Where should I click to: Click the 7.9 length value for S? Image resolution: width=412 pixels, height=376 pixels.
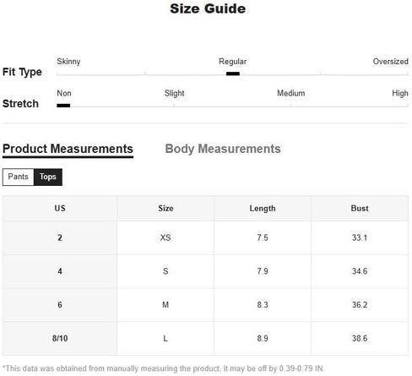pyautogui.click(x=263, y=271)
